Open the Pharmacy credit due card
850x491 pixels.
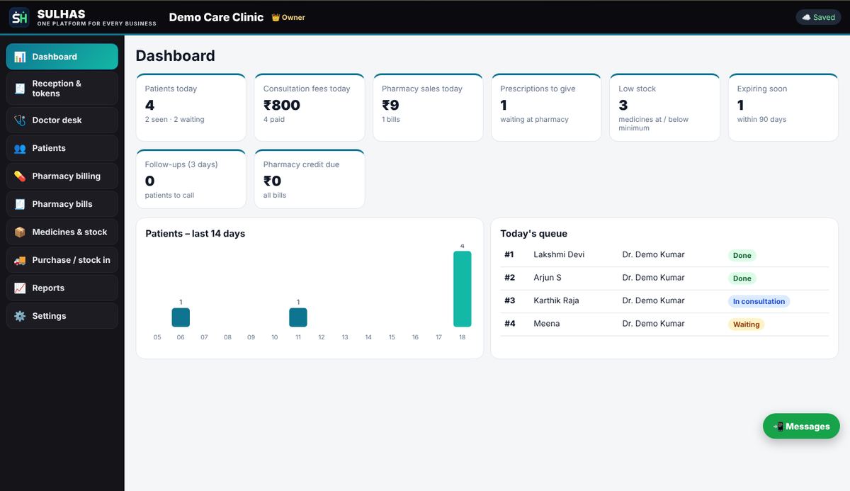click(310, 179)
